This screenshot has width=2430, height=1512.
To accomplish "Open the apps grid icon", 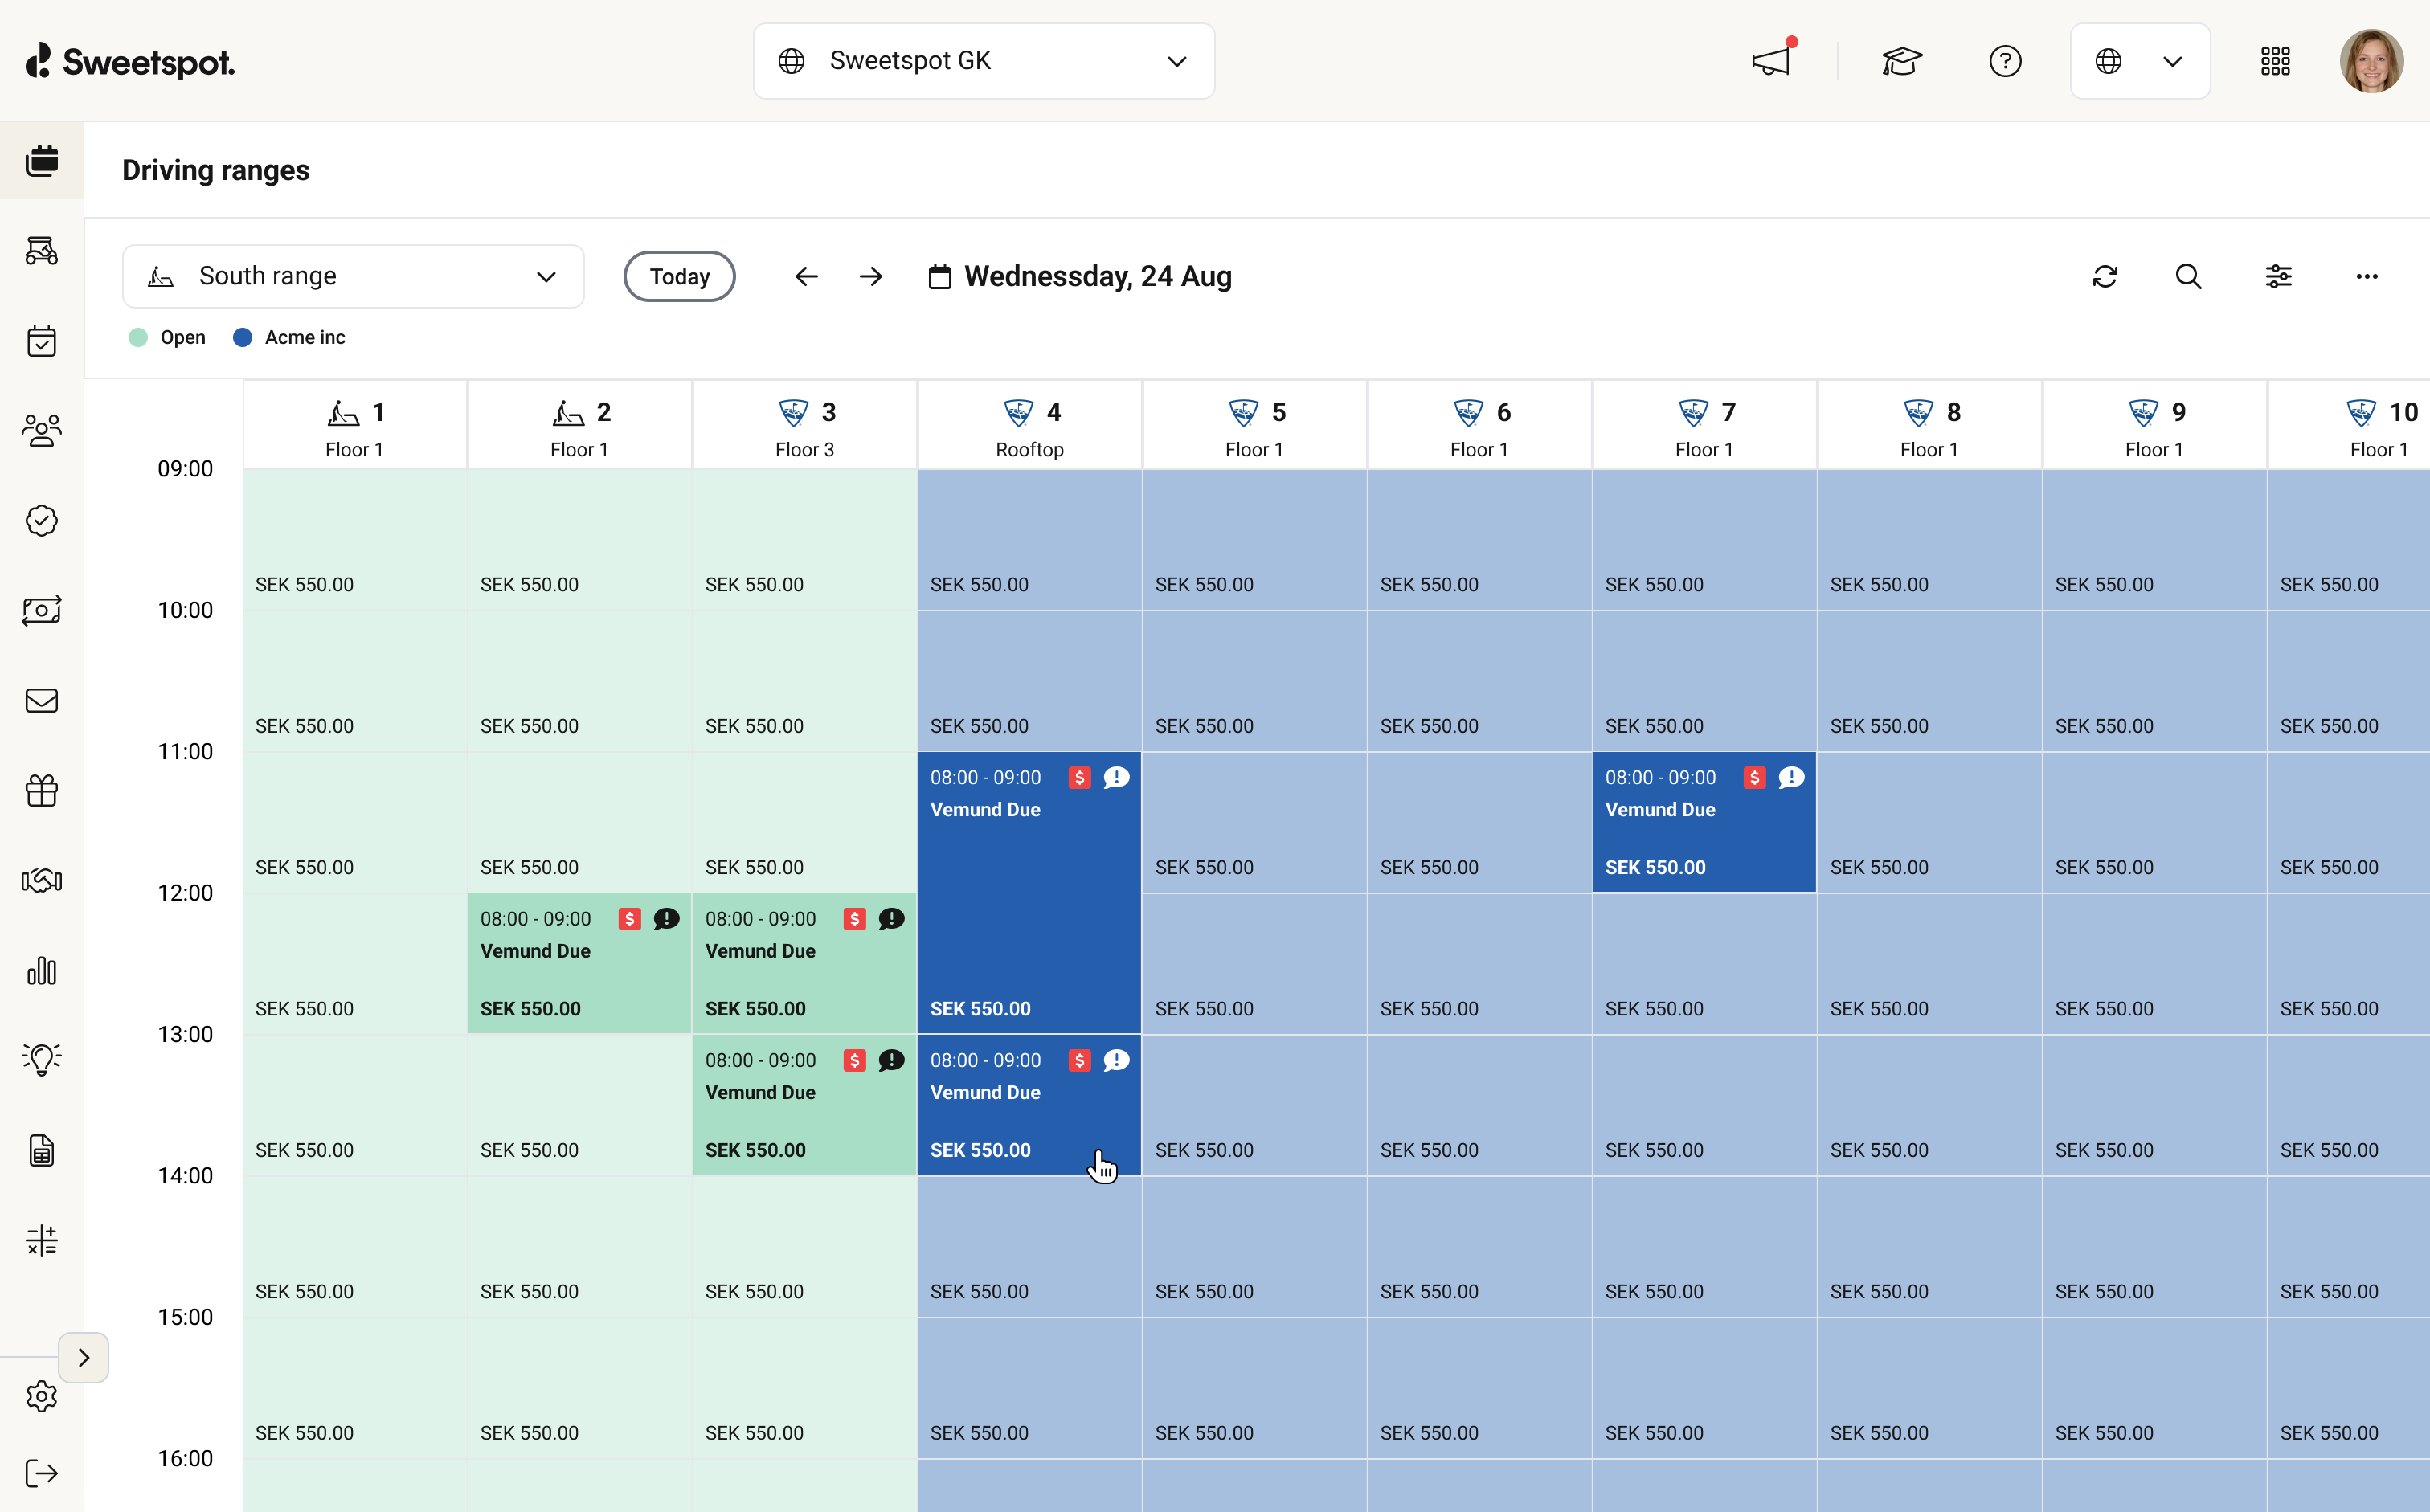I will (2275, 61).
